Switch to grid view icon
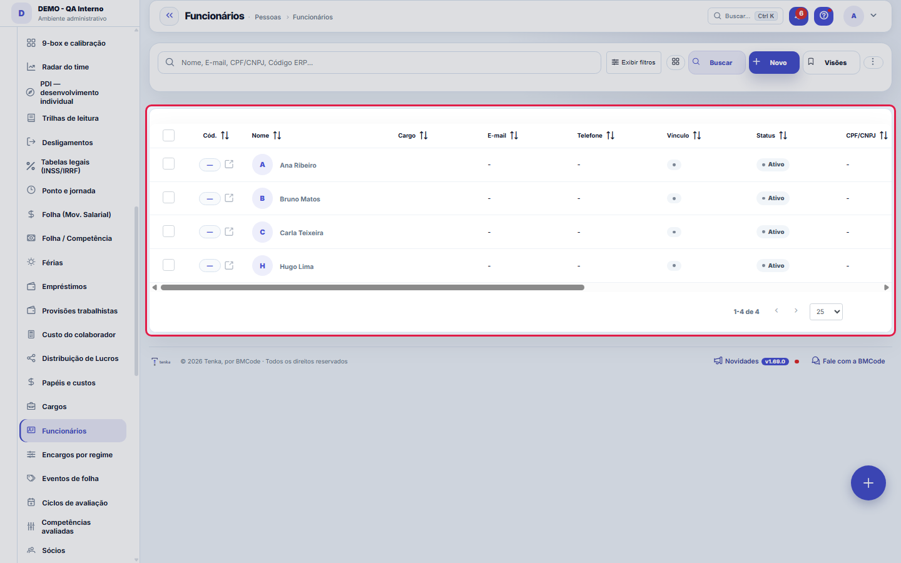 pos(676,62)
